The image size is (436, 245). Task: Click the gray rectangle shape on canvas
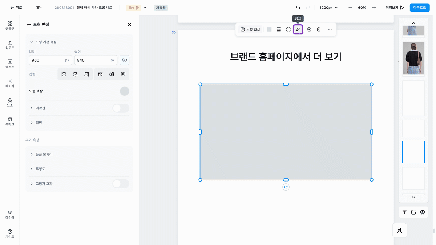286,132
